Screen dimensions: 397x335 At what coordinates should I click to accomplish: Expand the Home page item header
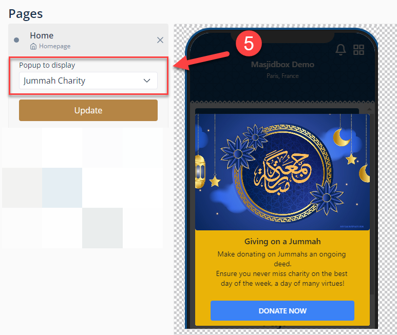(x=88, y=40)
